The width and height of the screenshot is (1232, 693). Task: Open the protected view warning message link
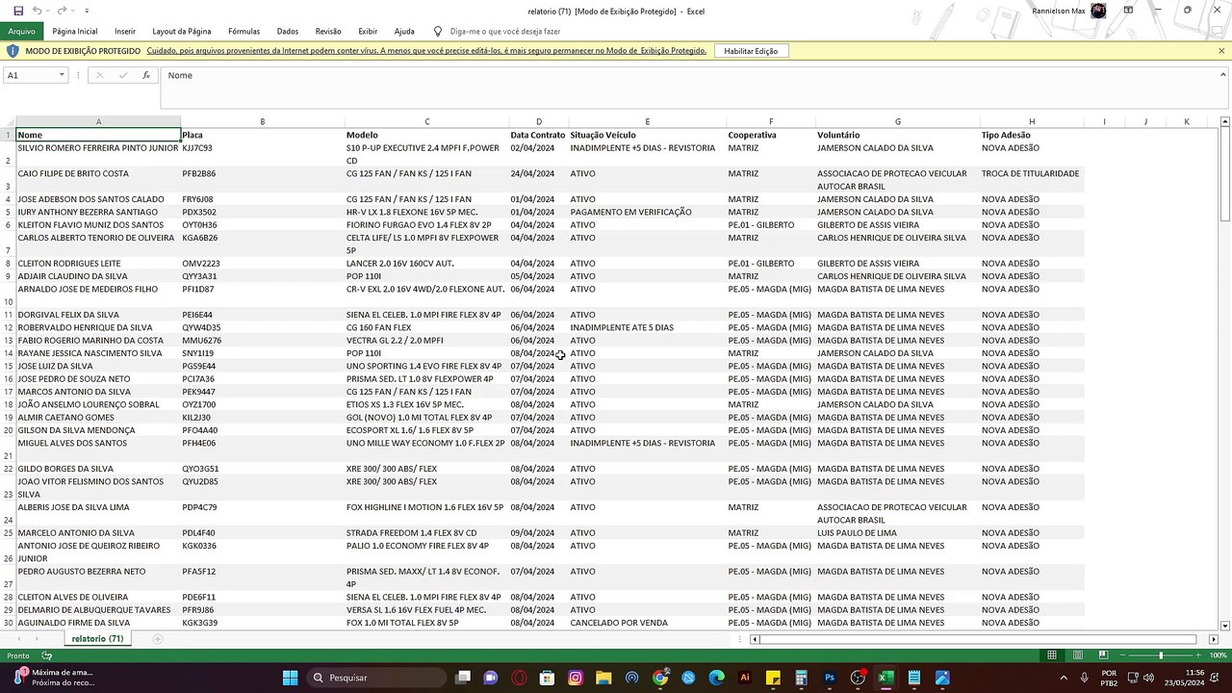click(426, 51)
